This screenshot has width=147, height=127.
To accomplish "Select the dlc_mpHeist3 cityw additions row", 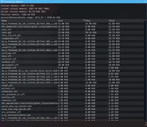I will click(x=73, y=26).
